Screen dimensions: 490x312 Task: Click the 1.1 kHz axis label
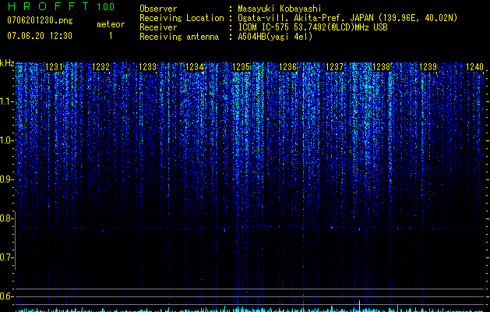click(x=6, y=101)
